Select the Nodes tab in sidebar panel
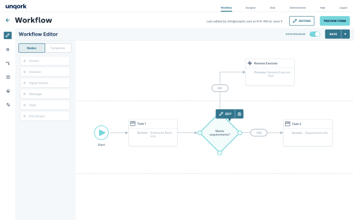Image resolution: width=354 pixels, height=220 pixels. [31, 48]
